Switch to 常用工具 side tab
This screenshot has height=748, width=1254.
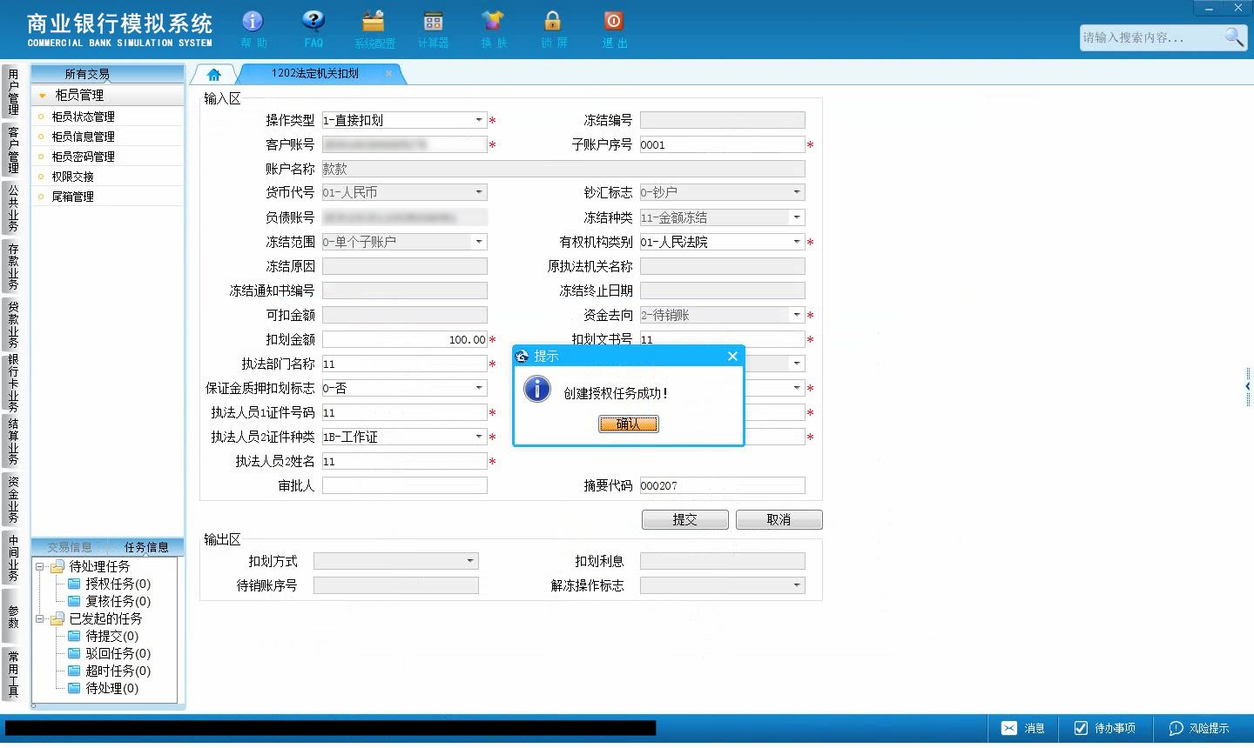click(x=13, y=674)
